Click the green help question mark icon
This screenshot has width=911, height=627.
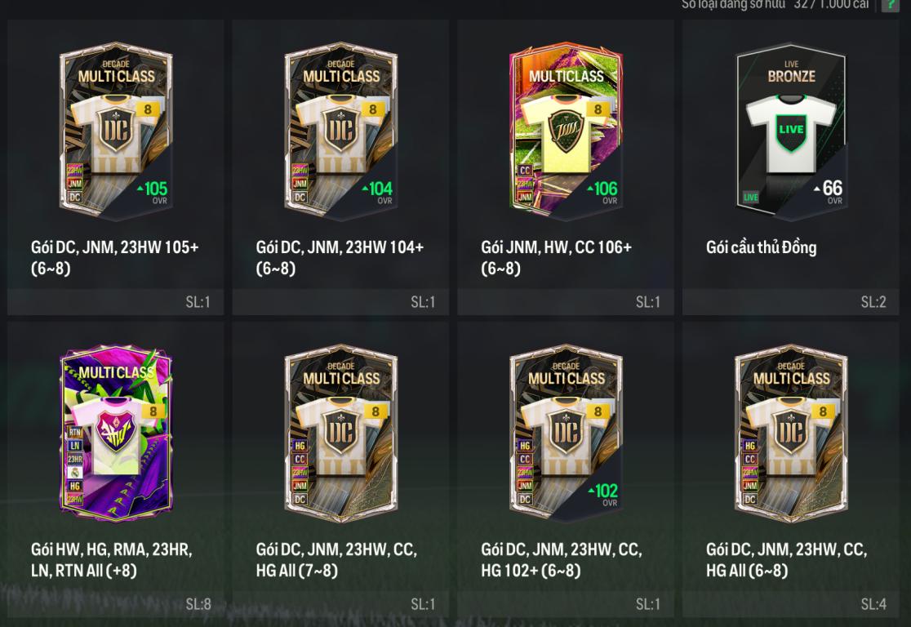890,5
